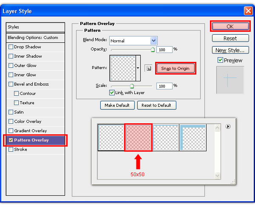
Task: Enable the Contour checkbox
Action: [x=16, y=93]
